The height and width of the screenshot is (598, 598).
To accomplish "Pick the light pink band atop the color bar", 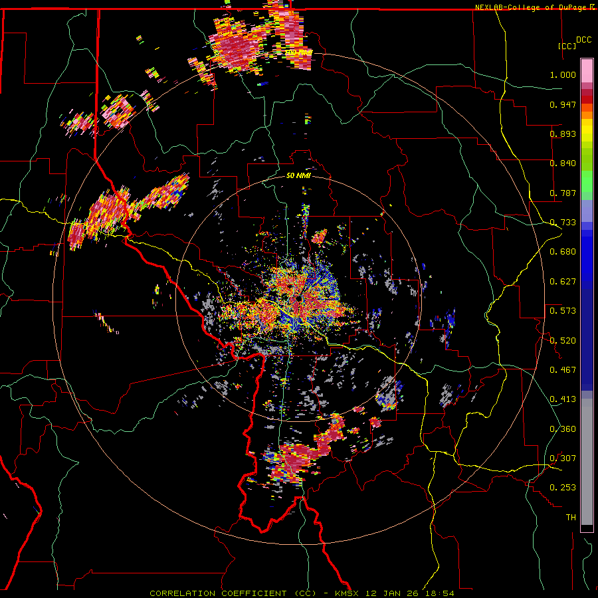I will pos(587,70).
